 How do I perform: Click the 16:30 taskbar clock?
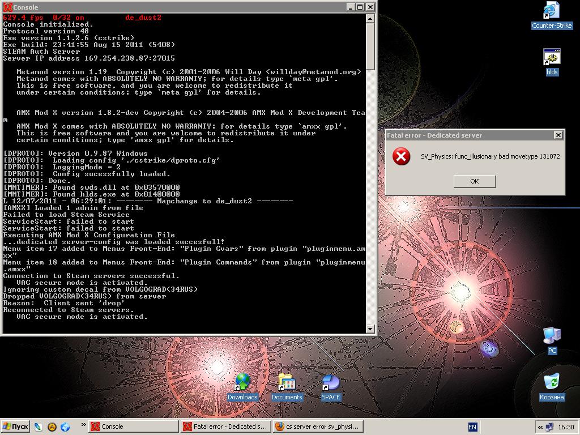(566, 427)
